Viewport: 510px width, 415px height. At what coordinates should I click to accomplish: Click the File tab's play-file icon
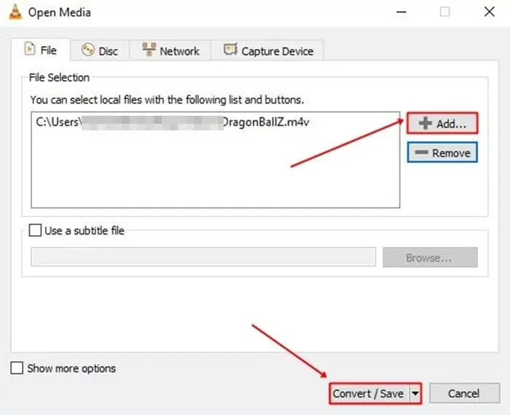pyautogui.click(x=30, y=50)
